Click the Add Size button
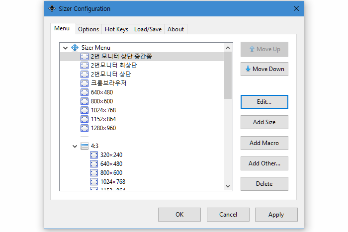348x232 pixels. [264, 122]
